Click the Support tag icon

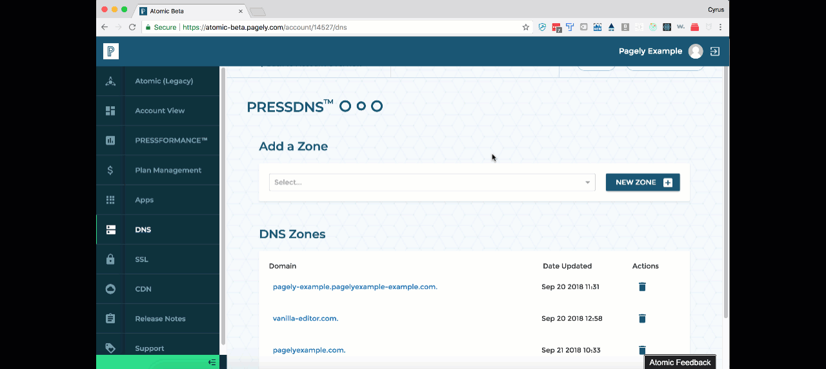110,348
